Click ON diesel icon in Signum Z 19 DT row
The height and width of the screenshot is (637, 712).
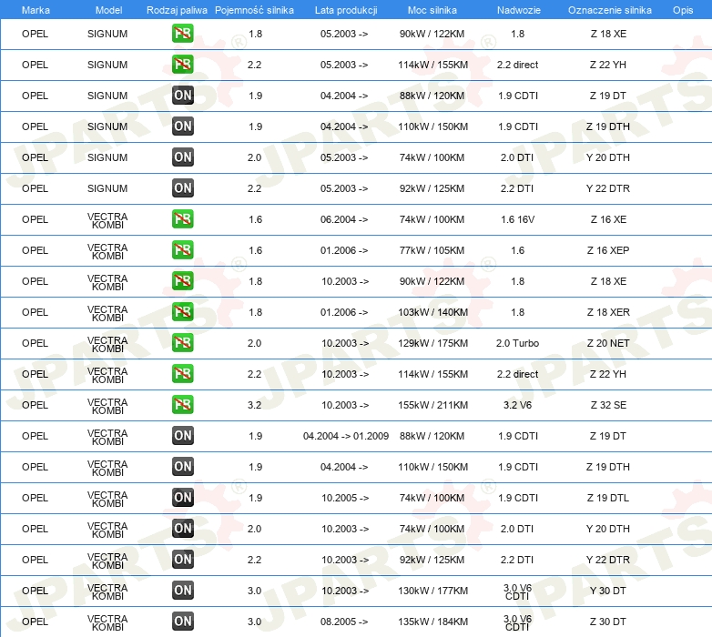(x=182, y=96)
